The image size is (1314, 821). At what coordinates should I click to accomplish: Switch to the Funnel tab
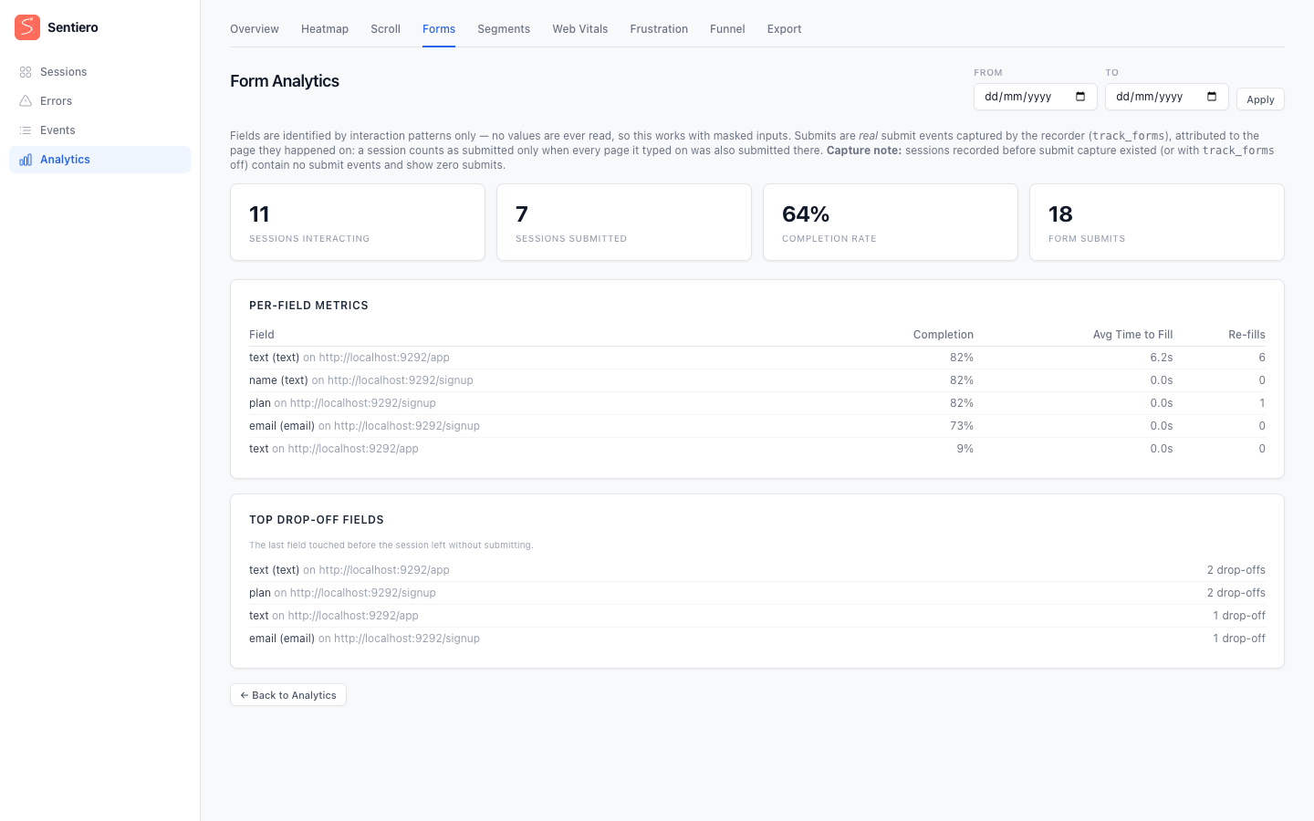point(727,29)
